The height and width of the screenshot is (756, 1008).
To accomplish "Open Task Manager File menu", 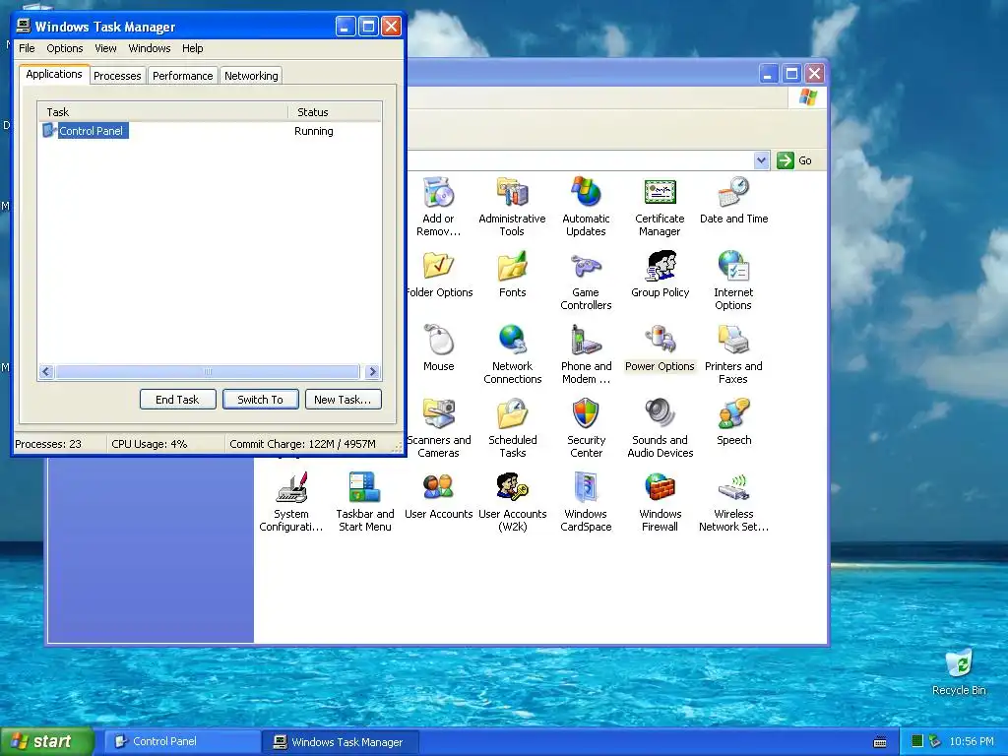I will (27, 48).
